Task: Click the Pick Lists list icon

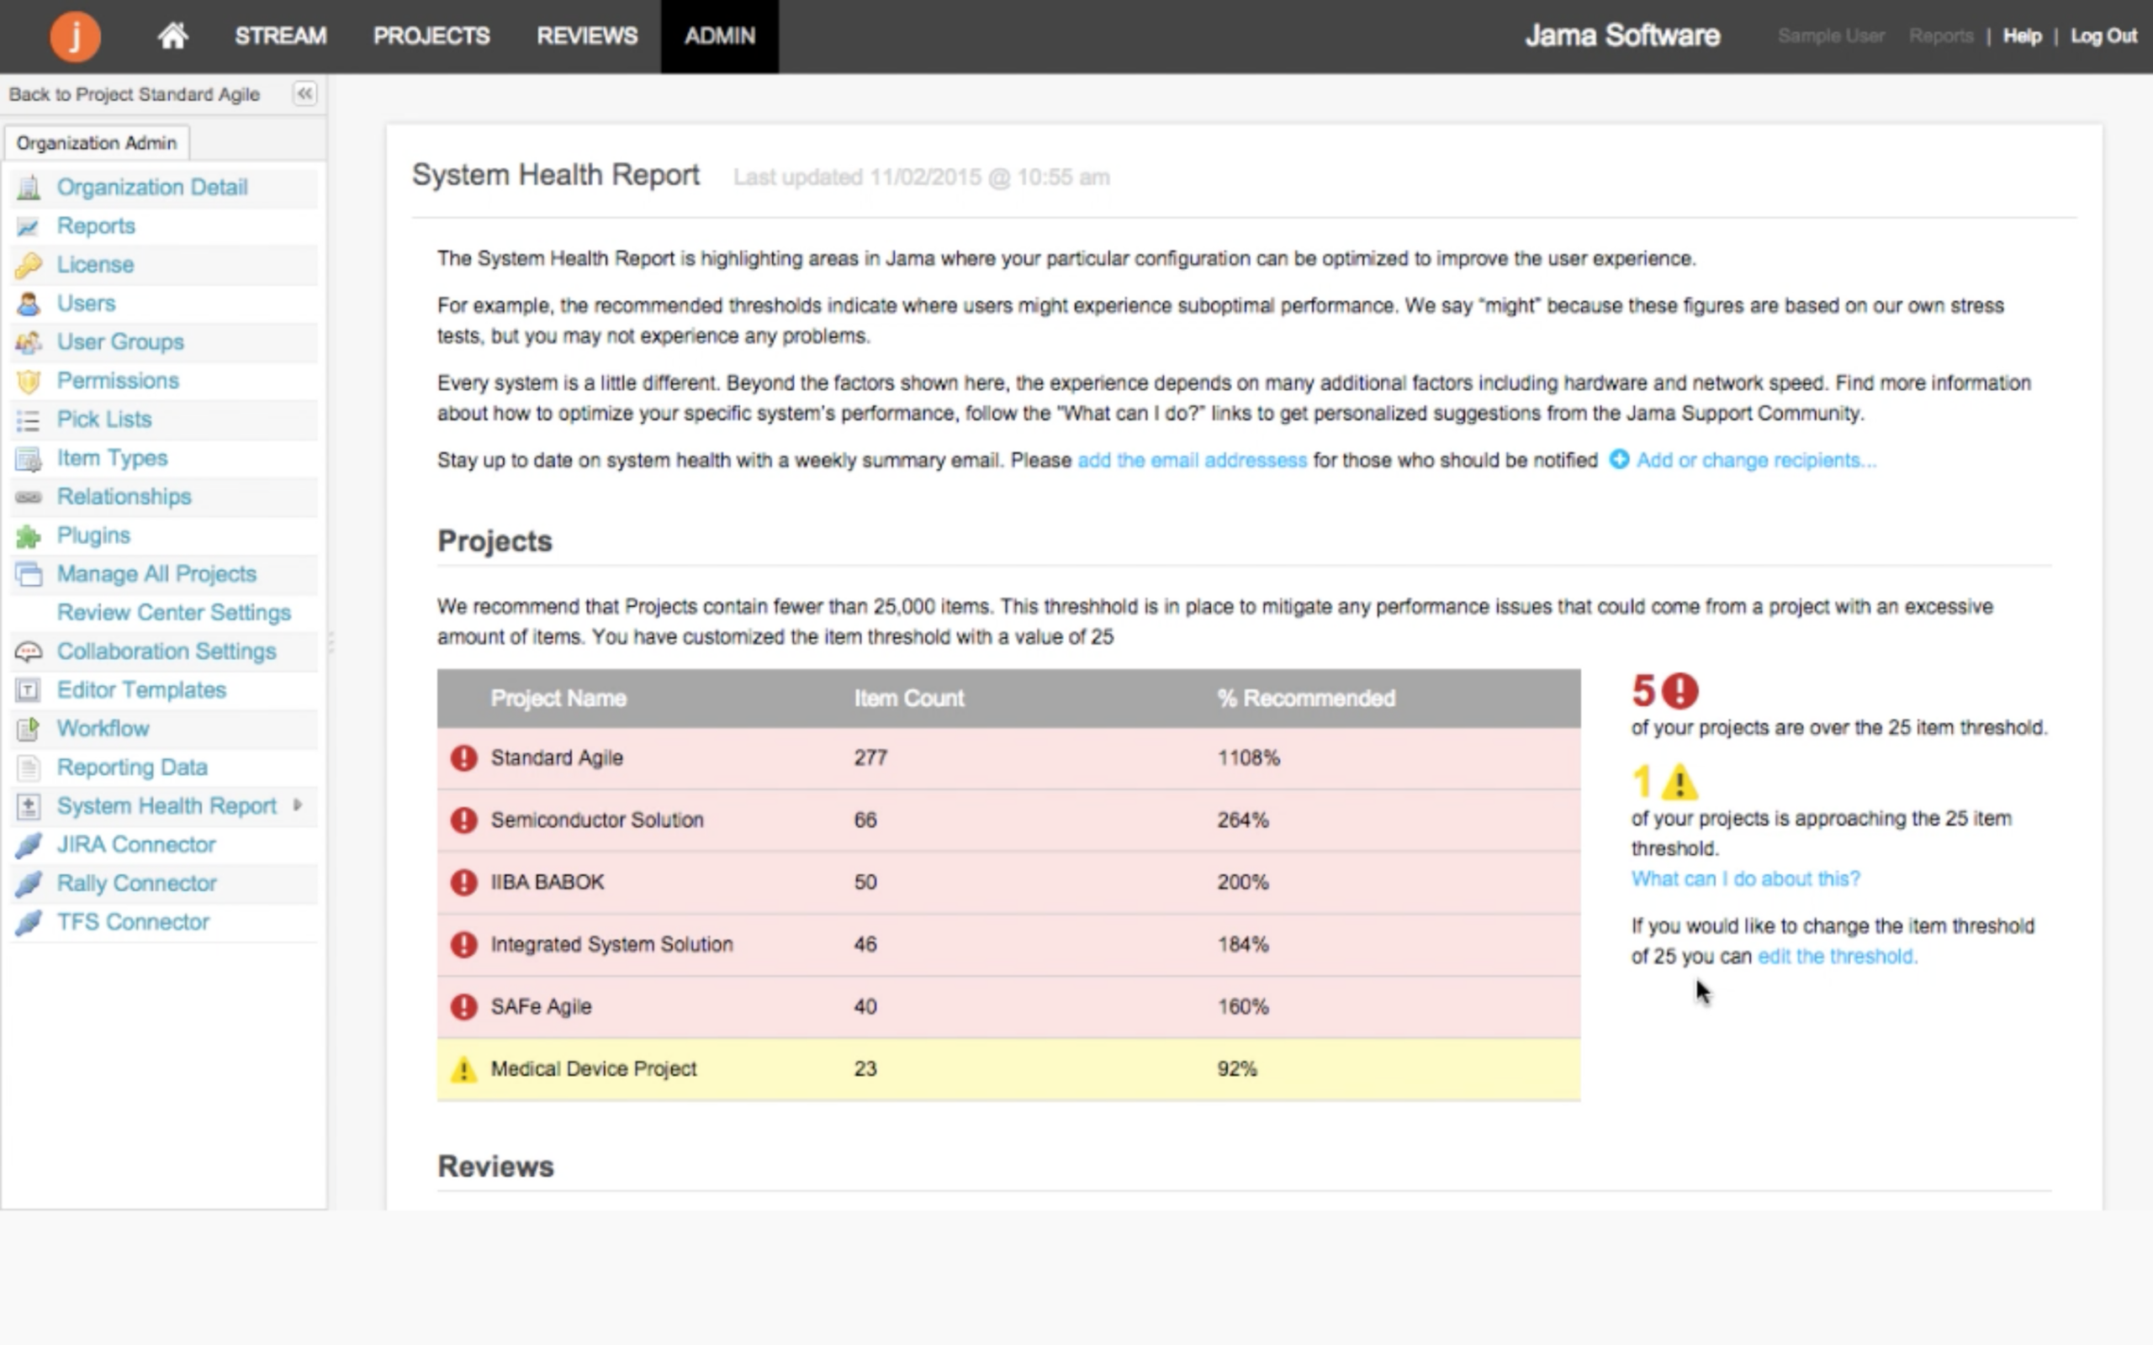Action: [29, 419]
